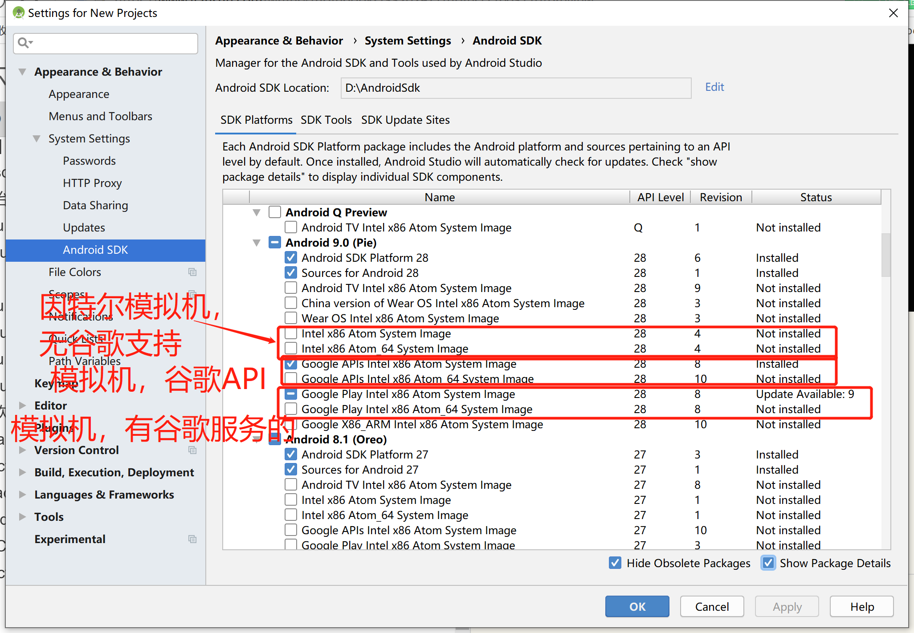The width and height of the screenshot is (914, 633).
Task: Check Android TV Intel x86 Atom System Image Q
Action: (x=291, y=227)
